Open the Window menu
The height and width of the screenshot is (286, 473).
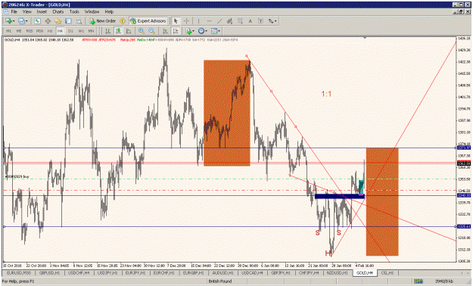click(92, 11)
